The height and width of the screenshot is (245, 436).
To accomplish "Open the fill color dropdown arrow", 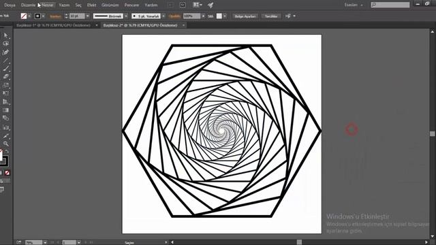I will (29, 16).
